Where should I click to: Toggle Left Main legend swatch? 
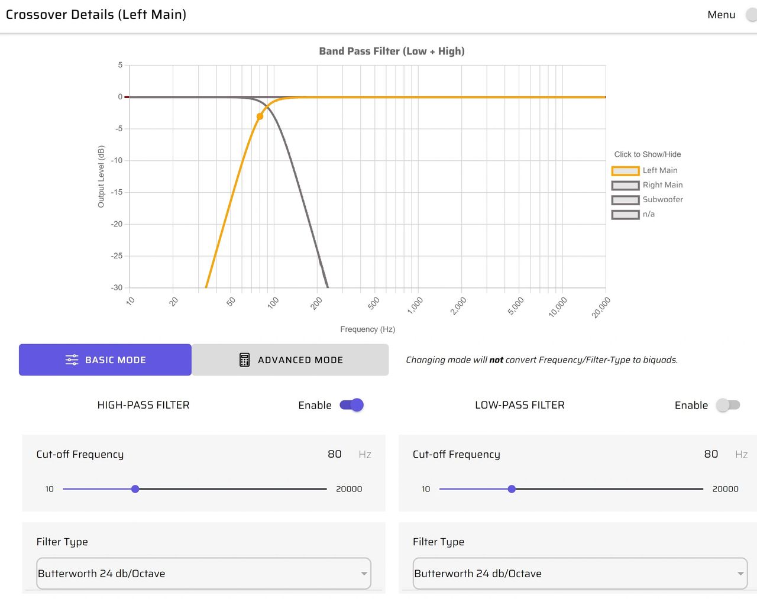[x=625, y=171]
